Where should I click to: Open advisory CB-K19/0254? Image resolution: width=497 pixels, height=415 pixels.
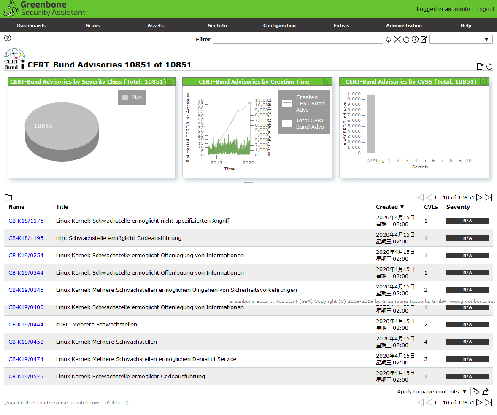pyautogui.click(x=26, y=255)
